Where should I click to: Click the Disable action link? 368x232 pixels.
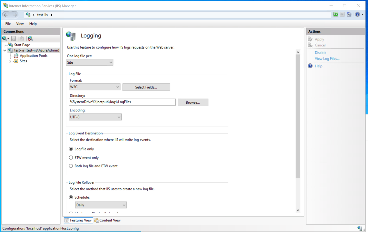pos(320,53)
